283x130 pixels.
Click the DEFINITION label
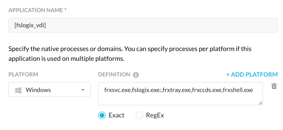[x=114, y=74]
